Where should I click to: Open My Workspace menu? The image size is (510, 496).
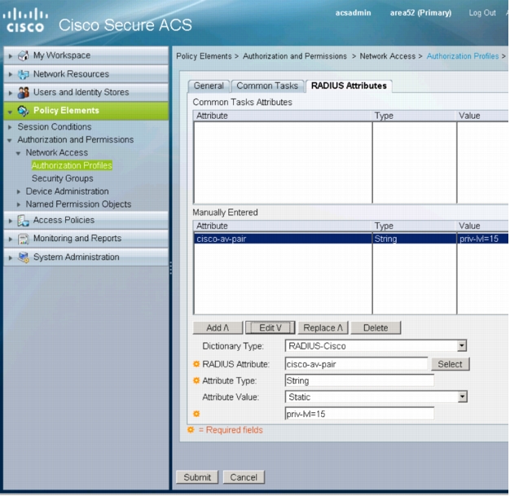tap(86, 55)
